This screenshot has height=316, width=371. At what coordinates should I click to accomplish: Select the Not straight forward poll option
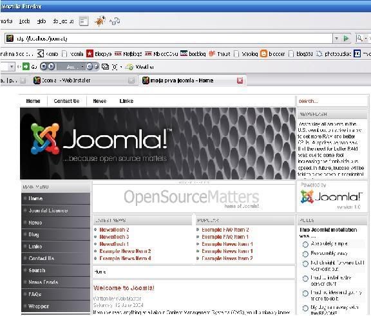pyautogui.click(x=305, y=263)
